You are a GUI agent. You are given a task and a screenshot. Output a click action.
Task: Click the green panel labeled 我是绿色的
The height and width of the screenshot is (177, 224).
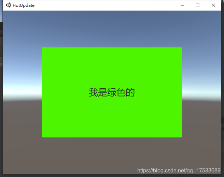(x=112, y=92)
